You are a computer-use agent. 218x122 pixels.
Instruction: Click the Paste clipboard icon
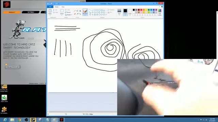point(50,11)
